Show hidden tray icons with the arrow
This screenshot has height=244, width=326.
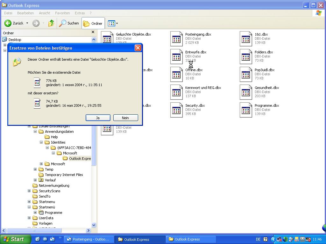tap(273, 240)
